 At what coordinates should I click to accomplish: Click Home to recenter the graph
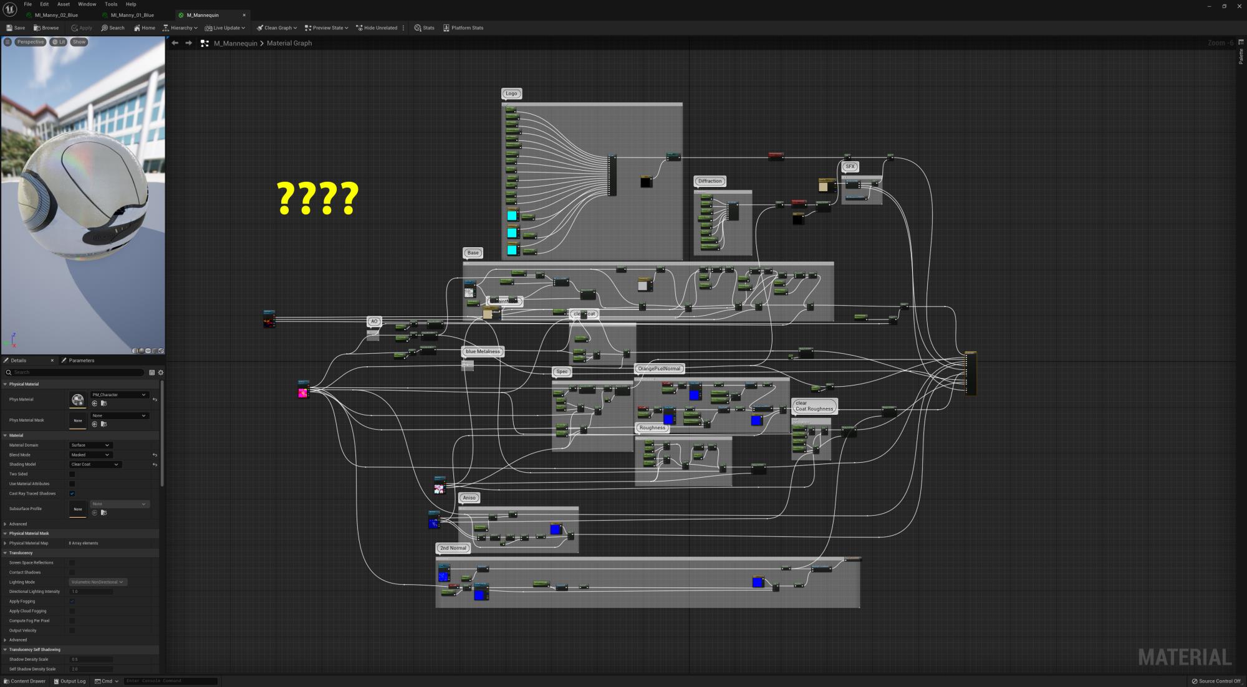pyautogui.click(x=145, y=28)
